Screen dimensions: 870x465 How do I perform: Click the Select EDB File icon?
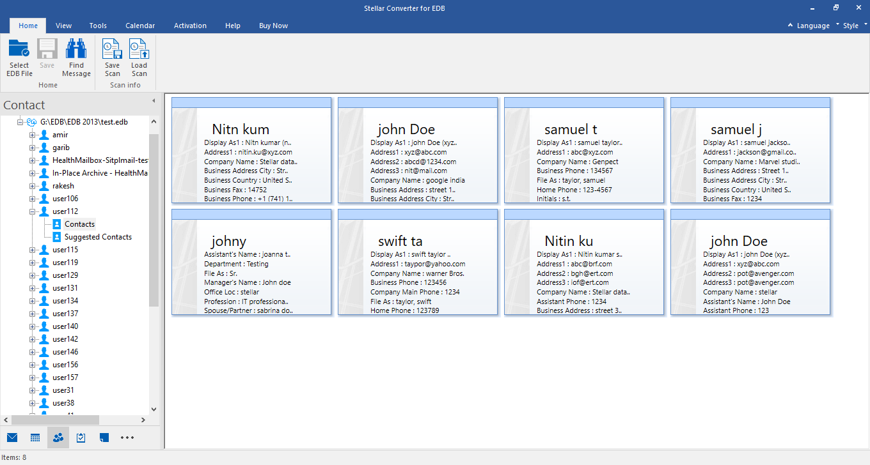click(x=19, y=49)
